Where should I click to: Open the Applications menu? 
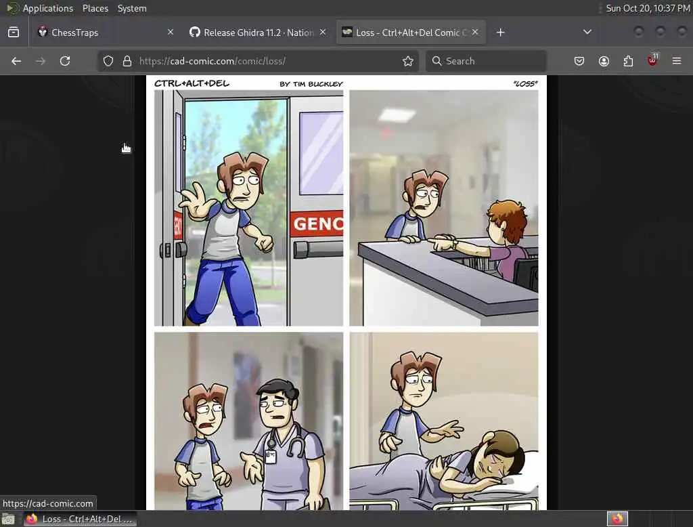click(x=48, y=8)
